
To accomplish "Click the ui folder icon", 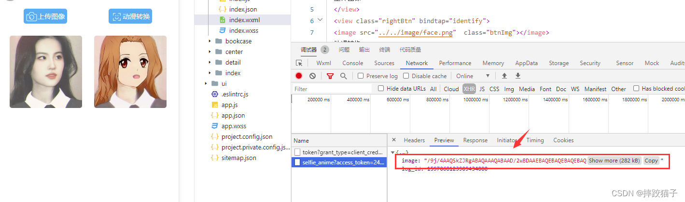I will coord(215,83).
